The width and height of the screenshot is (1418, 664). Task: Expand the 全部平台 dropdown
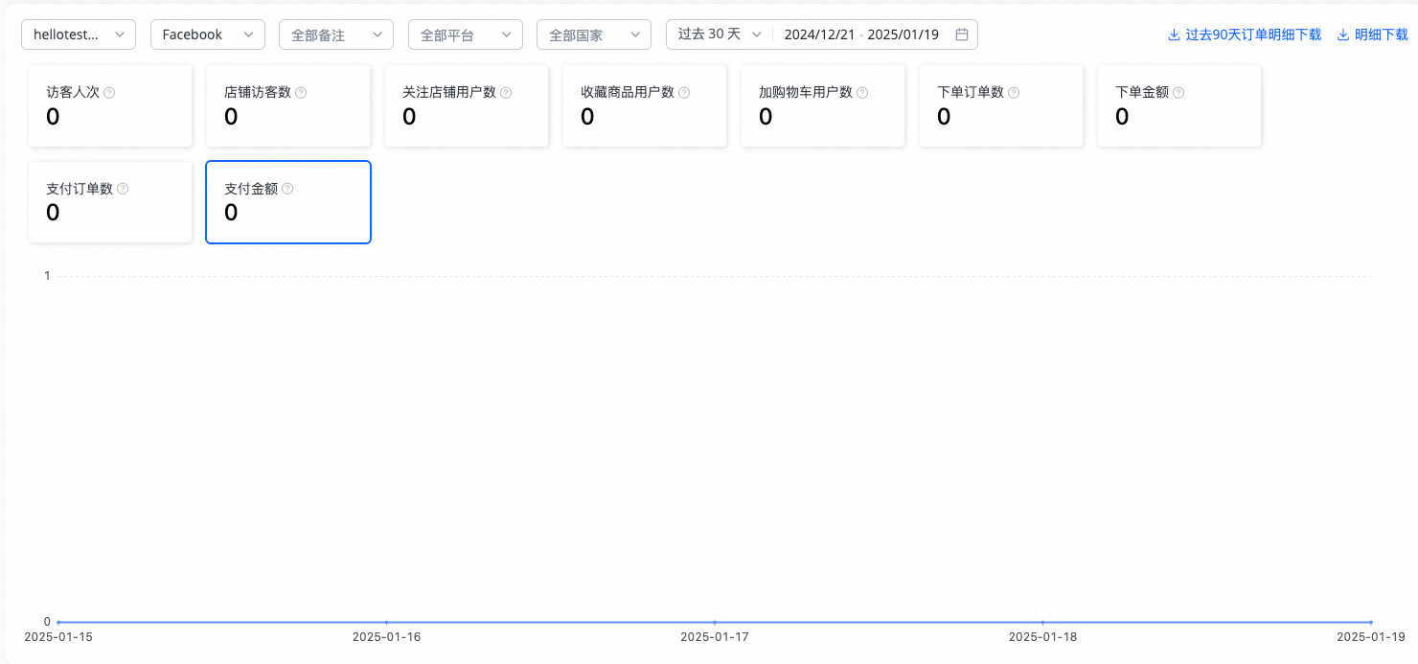(466, 34)
